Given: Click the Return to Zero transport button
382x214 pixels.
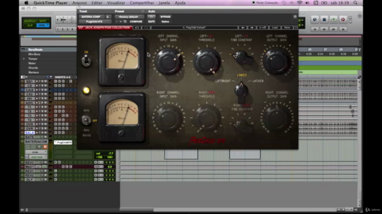Looking at the screenshot, I should click(315, 29).
